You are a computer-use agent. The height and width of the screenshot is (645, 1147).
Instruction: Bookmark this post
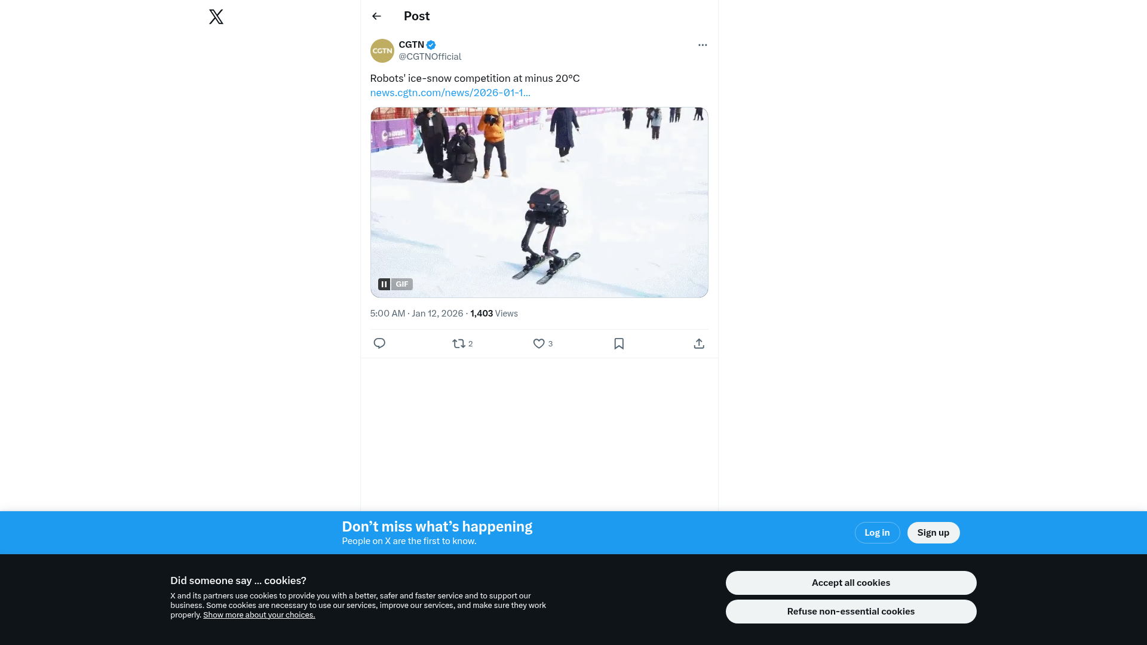pos(619,343)
